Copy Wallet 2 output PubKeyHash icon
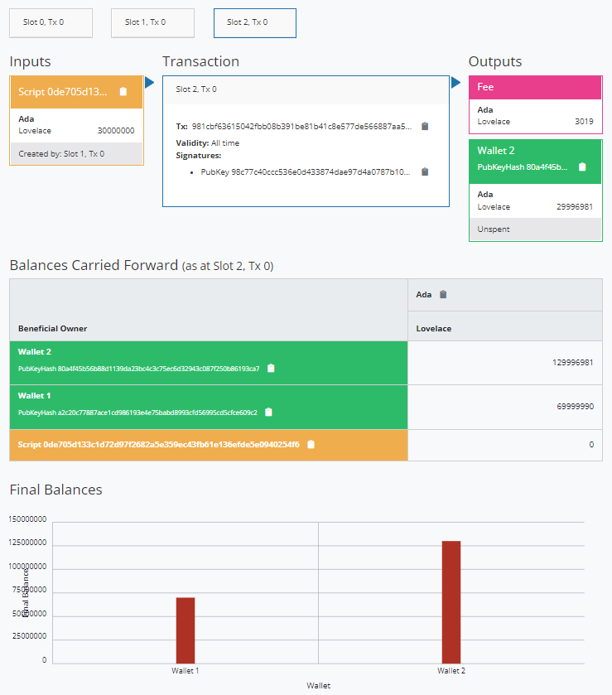The width and height of the screenshot is (612, 695). 582,167
